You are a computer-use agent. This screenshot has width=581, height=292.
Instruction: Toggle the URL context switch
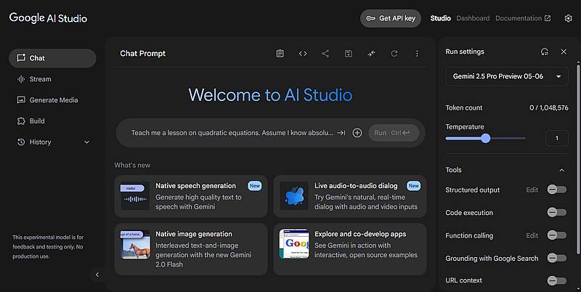[557, 280]
